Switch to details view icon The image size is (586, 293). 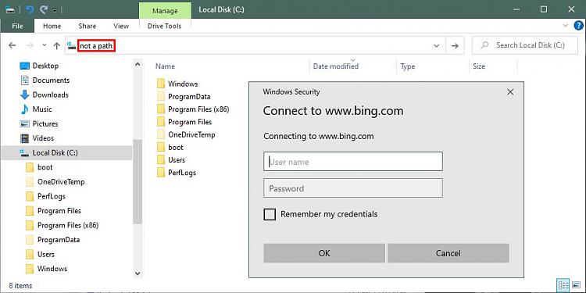click(x=563, y=285)
